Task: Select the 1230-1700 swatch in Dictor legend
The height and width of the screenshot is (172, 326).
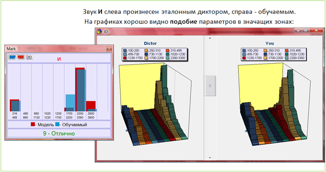Action: pyautogui.click(x=125, y=58)
